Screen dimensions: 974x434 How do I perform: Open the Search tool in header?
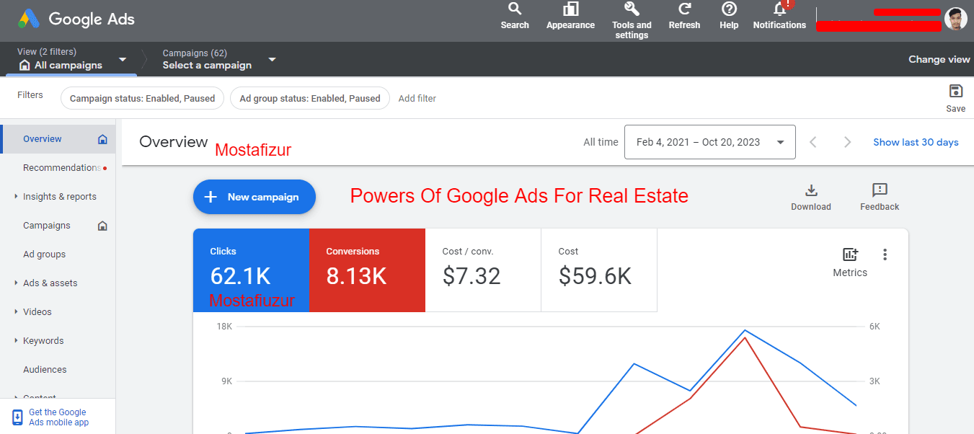click(514, 10)
